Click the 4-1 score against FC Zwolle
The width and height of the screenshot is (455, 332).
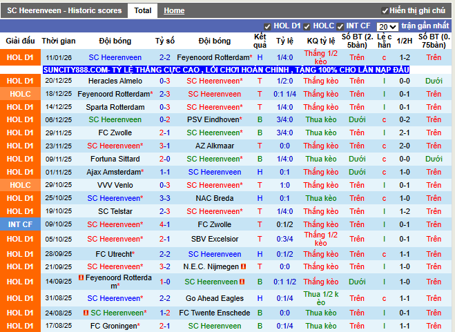point(164,224)
